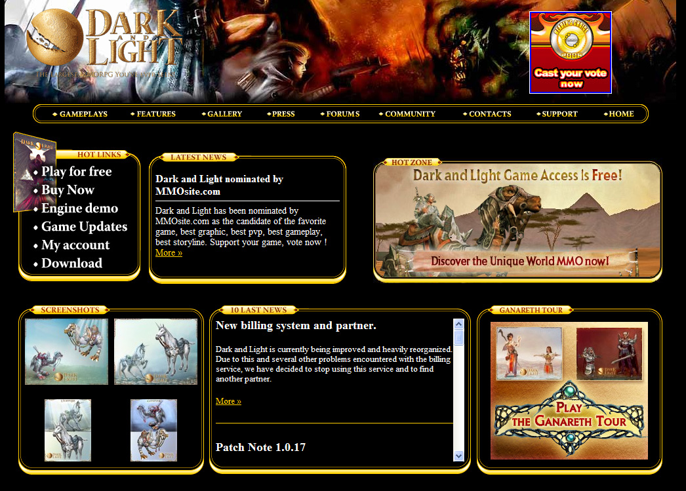Open the Features menu item
This screenshot has width=686, height=491.
[155, 114]
